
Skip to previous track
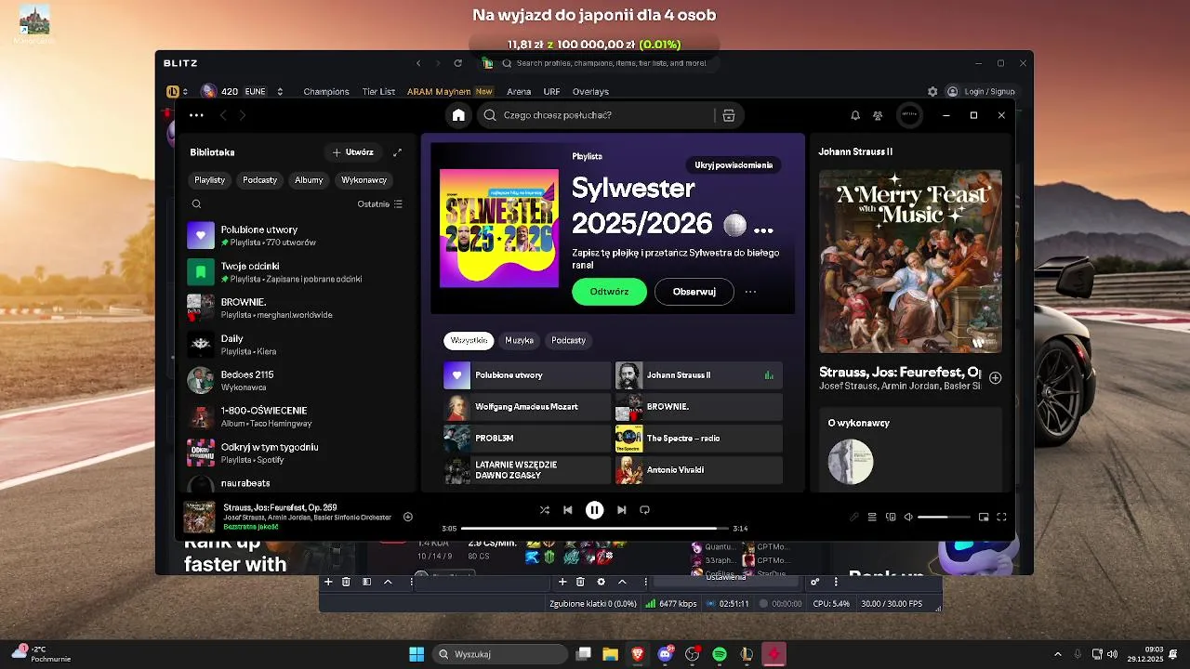[x=568, y=510]
